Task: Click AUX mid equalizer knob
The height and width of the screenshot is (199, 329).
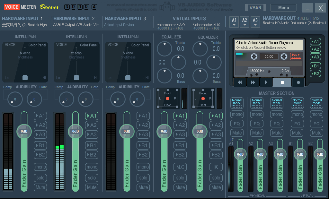Action: click(214, 62)
